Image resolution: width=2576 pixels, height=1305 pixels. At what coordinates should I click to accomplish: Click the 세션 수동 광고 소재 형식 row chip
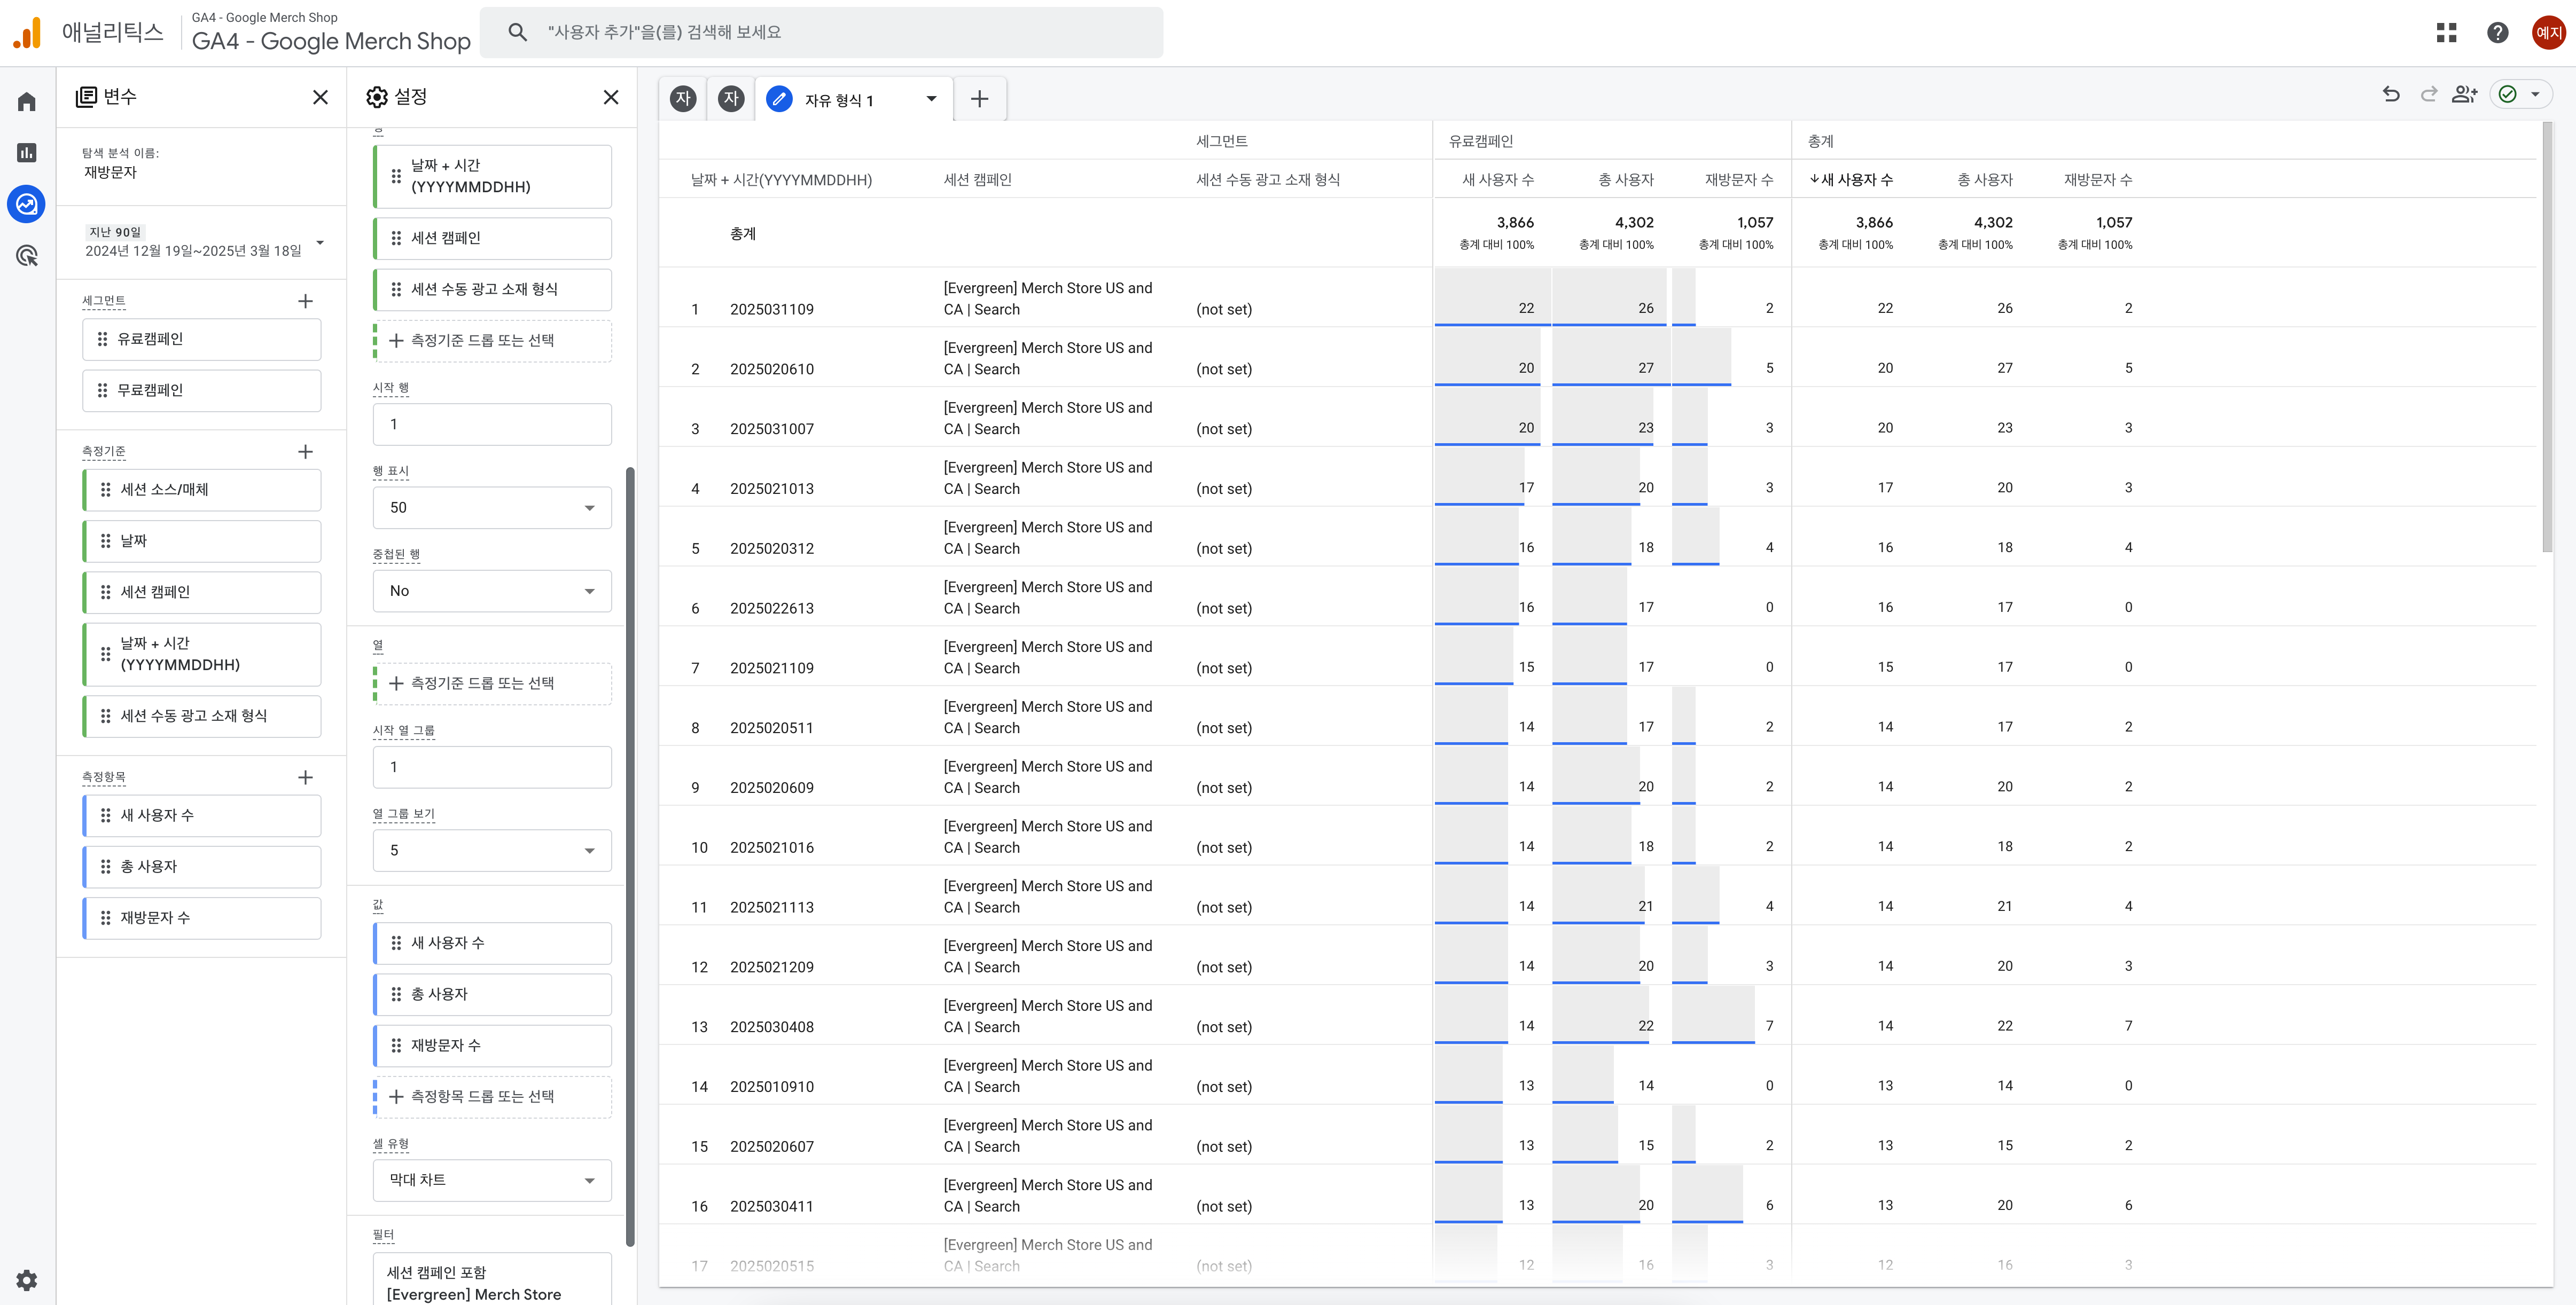tap(492, 289)
